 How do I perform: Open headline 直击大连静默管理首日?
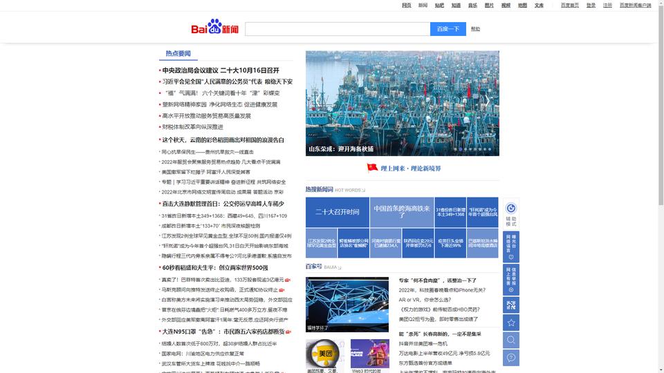pos(223,204)
